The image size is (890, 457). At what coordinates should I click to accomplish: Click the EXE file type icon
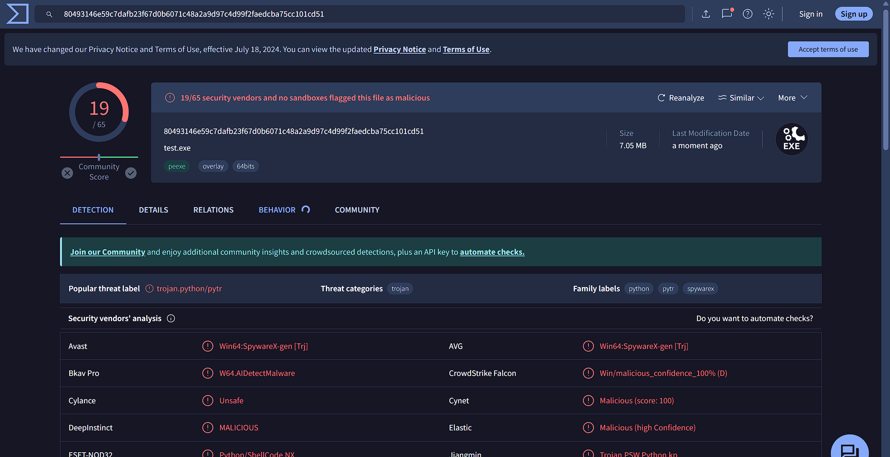[x=792, y=139]
